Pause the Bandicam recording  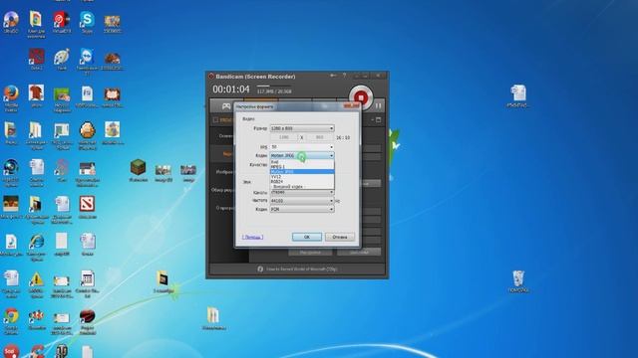[x=379, y=105]
